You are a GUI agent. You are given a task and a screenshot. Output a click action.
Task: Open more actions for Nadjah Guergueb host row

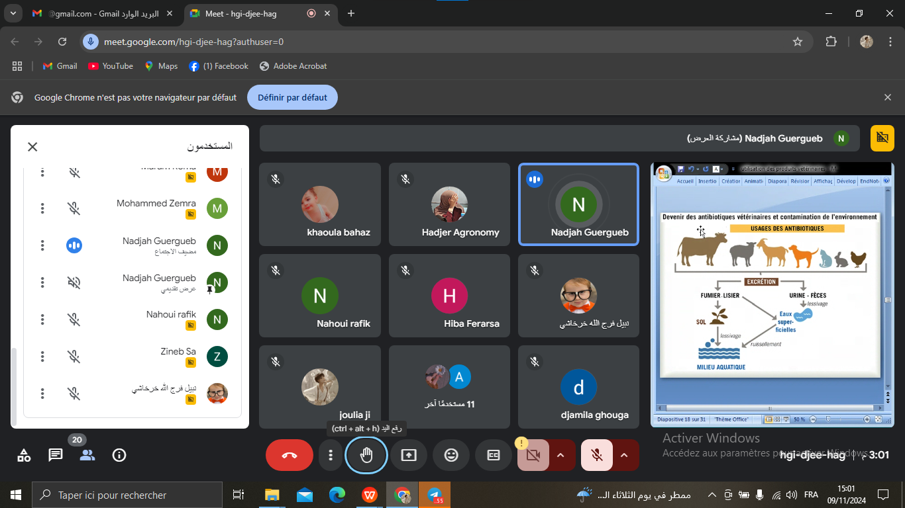[42, 245]
